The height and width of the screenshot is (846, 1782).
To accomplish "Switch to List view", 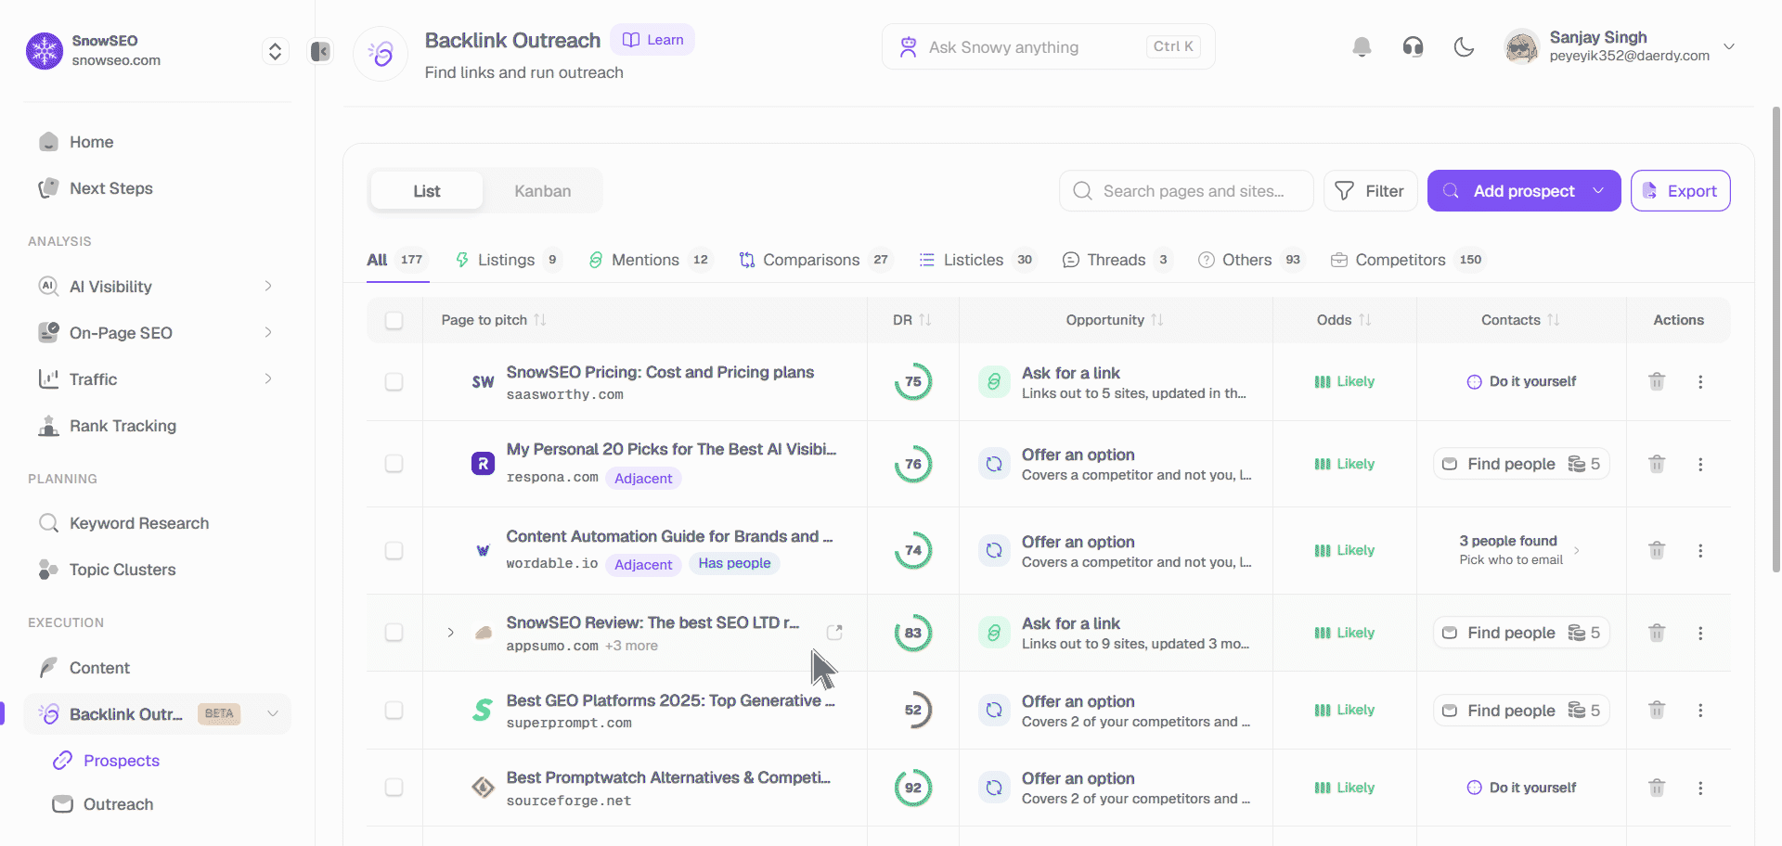I will [427, 191].
